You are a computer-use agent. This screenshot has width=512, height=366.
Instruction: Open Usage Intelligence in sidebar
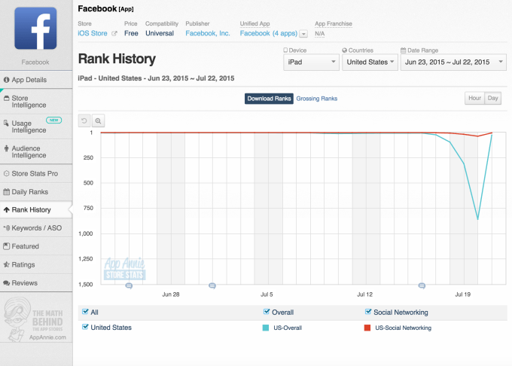point(36,127)
